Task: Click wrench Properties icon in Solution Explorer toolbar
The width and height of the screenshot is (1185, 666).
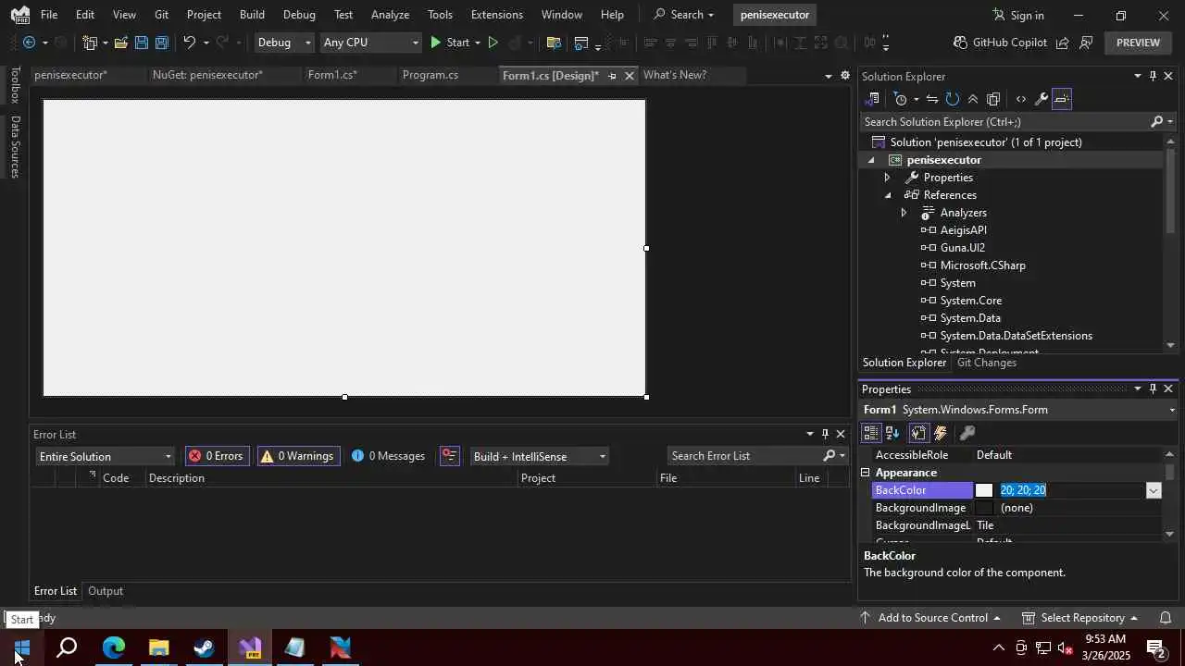Action: point(1041,99)
